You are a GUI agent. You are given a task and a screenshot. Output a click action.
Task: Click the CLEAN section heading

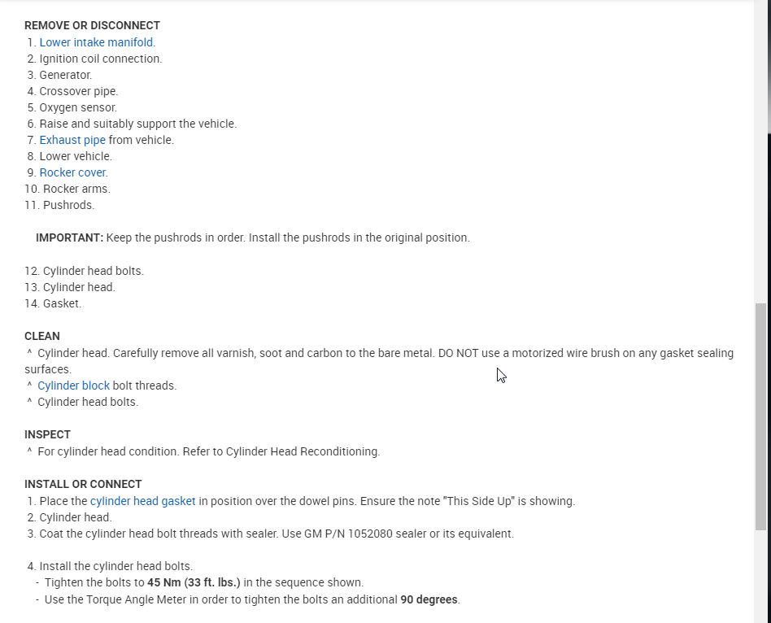click(42, 336)
